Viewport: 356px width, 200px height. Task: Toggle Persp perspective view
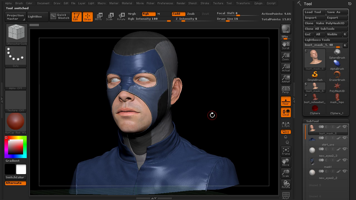(x=286, y=90)
